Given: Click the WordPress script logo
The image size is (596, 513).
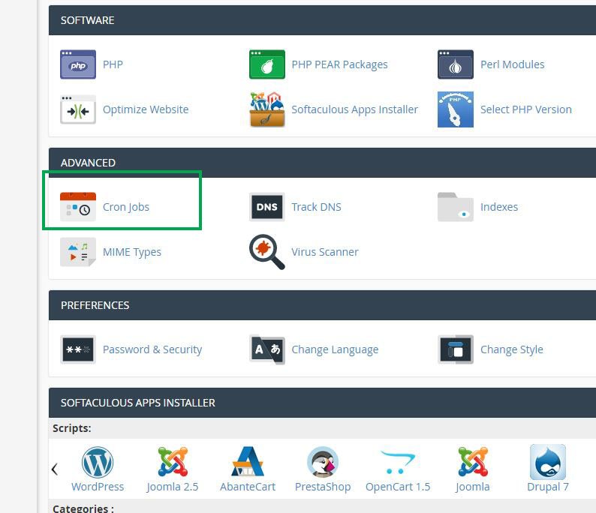Looking at the screenshot, I should point(98,462).
